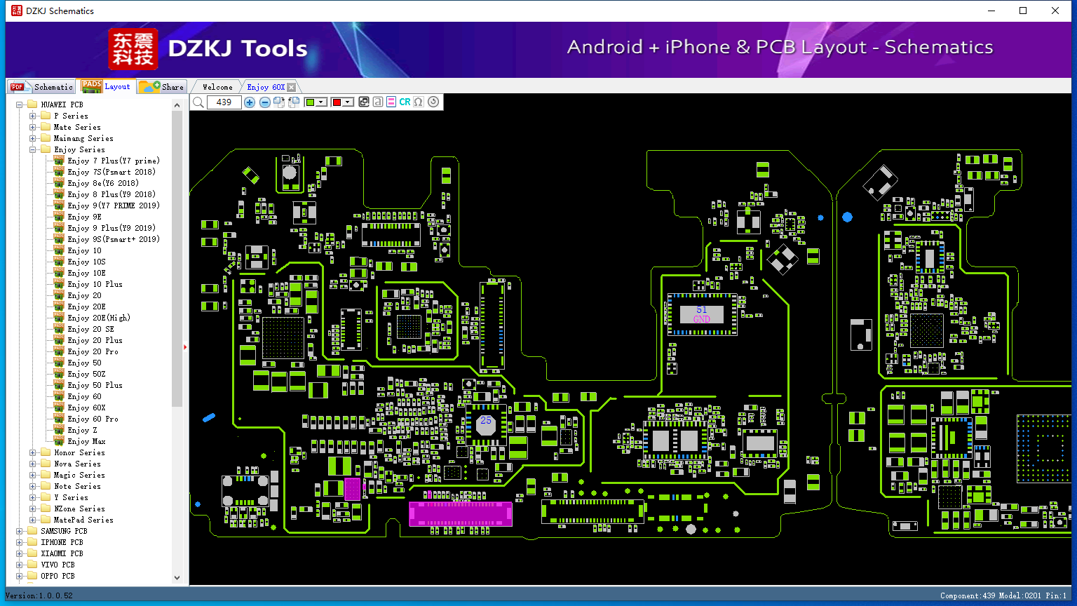Image resolution: width=1077 pixels, height=606 pixels.
Task: Click the DZKJ red logo in the banner
Action: coord(133,49)
